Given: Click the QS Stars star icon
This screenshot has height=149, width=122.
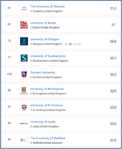Looking at the screenshot, I should (x=66, y=44).
